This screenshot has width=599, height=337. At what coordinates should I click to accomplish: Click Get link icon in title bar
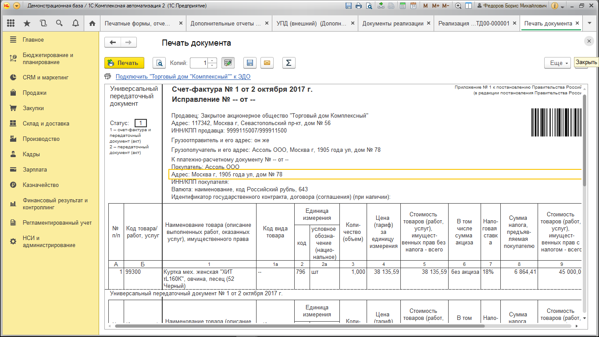[381, 6]
